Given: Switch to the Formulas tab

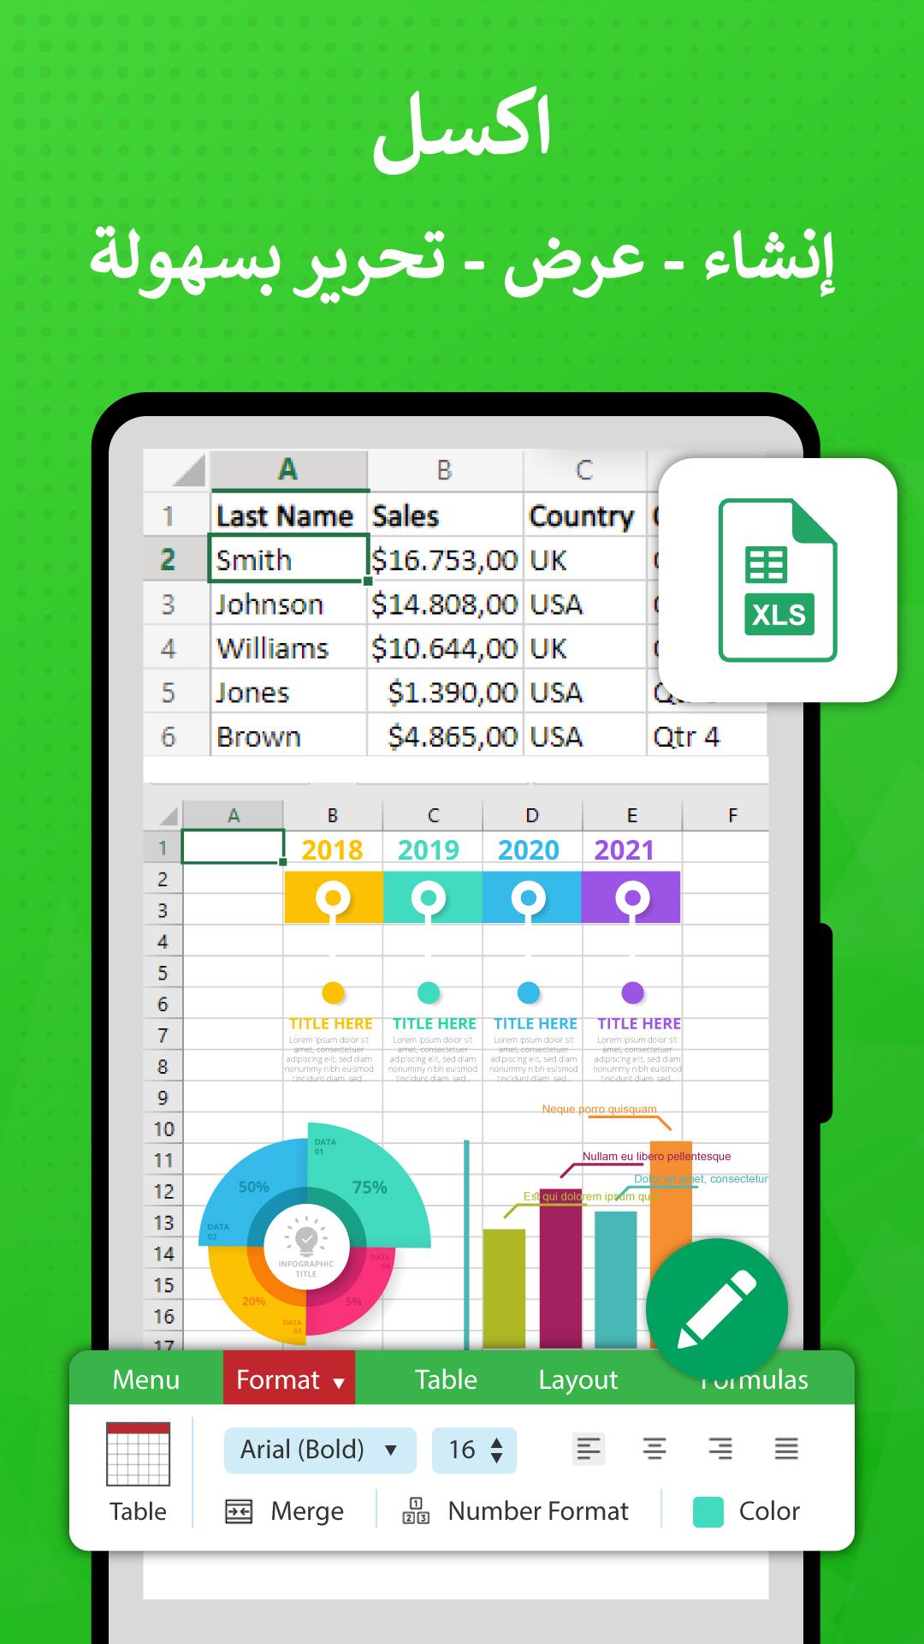Looking at the screenshot, I should (754, 1379).
